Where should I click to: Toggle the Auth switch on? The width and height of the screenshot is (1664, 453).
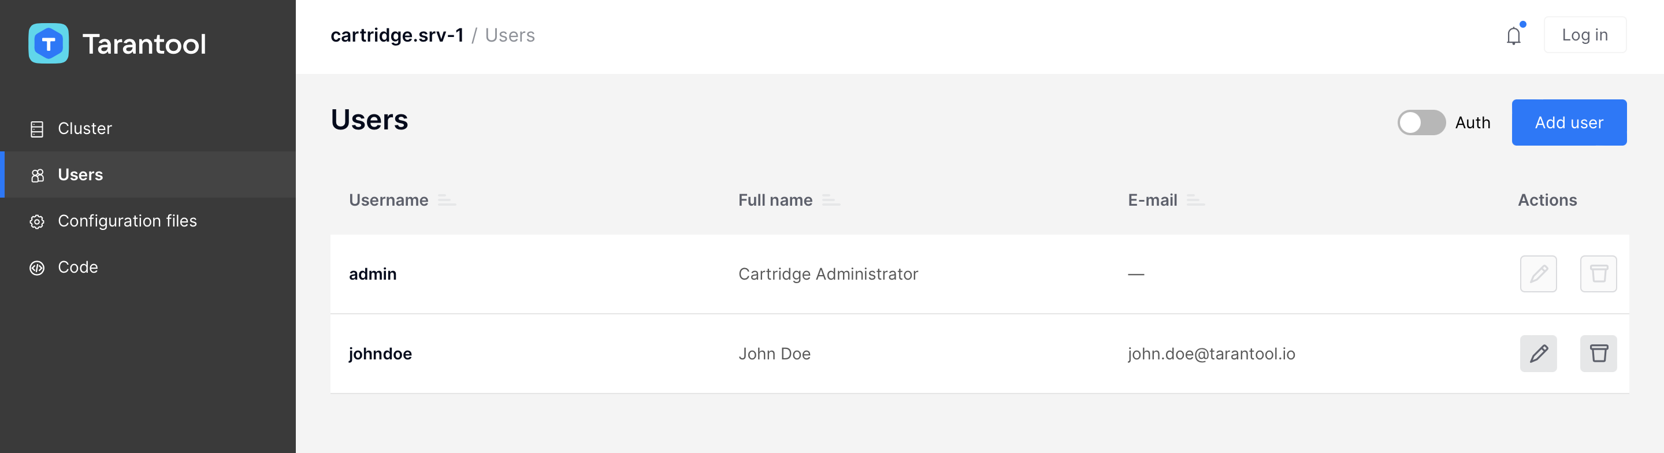(x=1421, y=122)
